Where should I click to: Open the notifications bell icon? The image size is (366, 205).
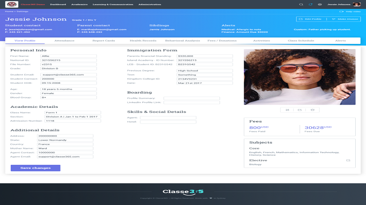tap(310, 5)
